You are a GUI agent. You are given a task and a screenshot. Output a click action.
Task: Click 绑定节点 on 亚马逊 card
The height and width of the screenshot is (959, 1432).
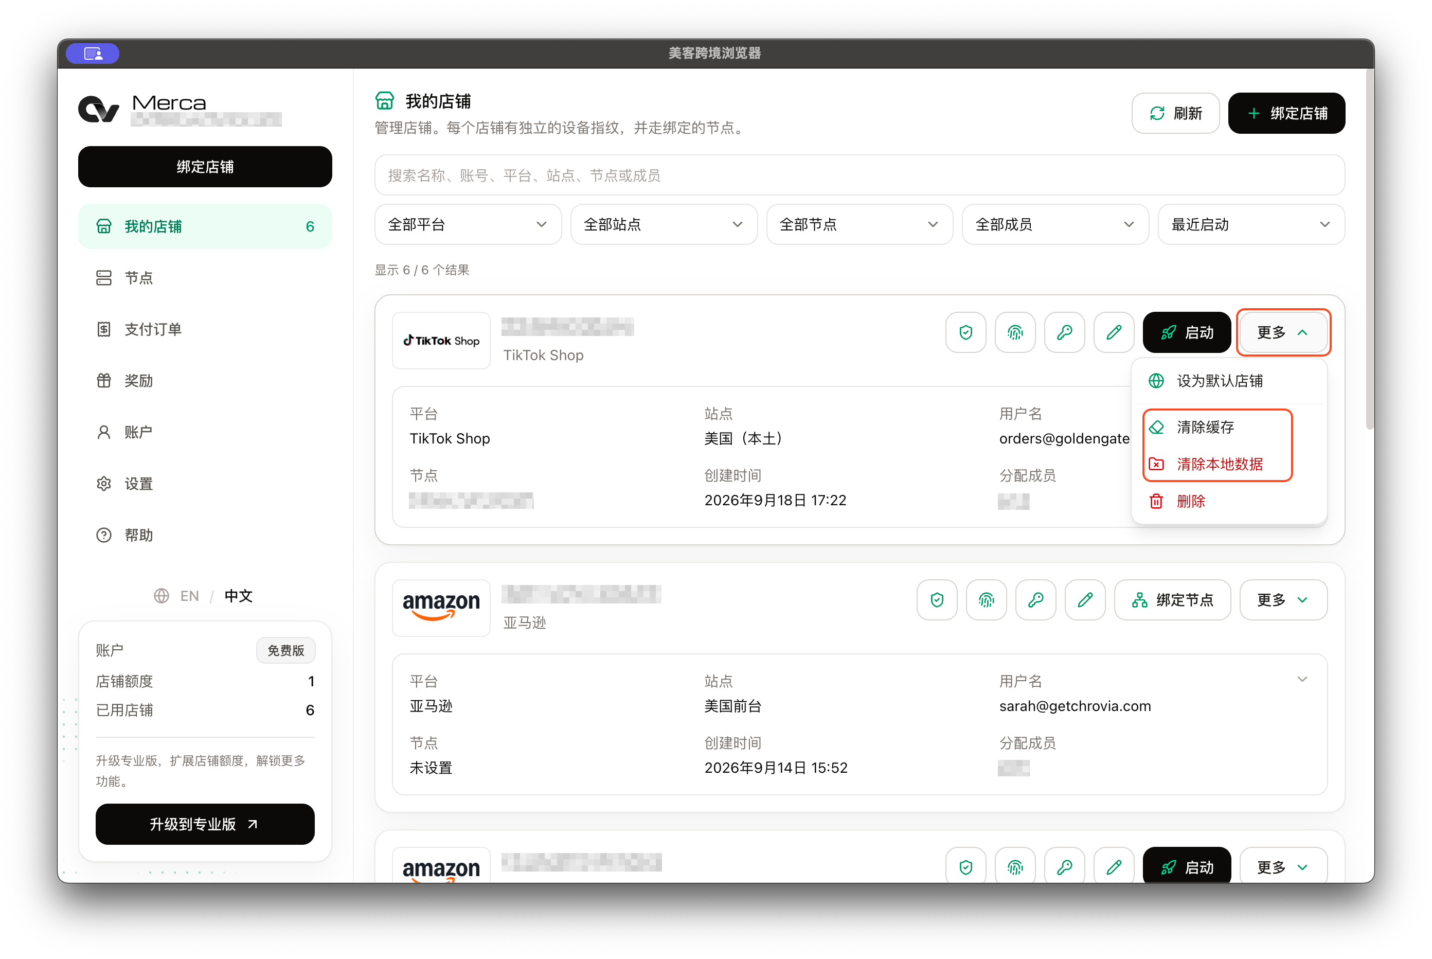click(x=1172, y=600)
